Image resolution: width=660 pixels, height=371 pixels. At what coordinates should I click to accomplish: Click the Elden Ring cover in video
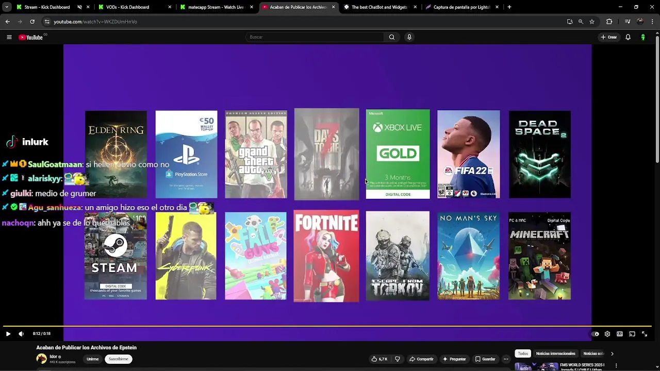116,154
